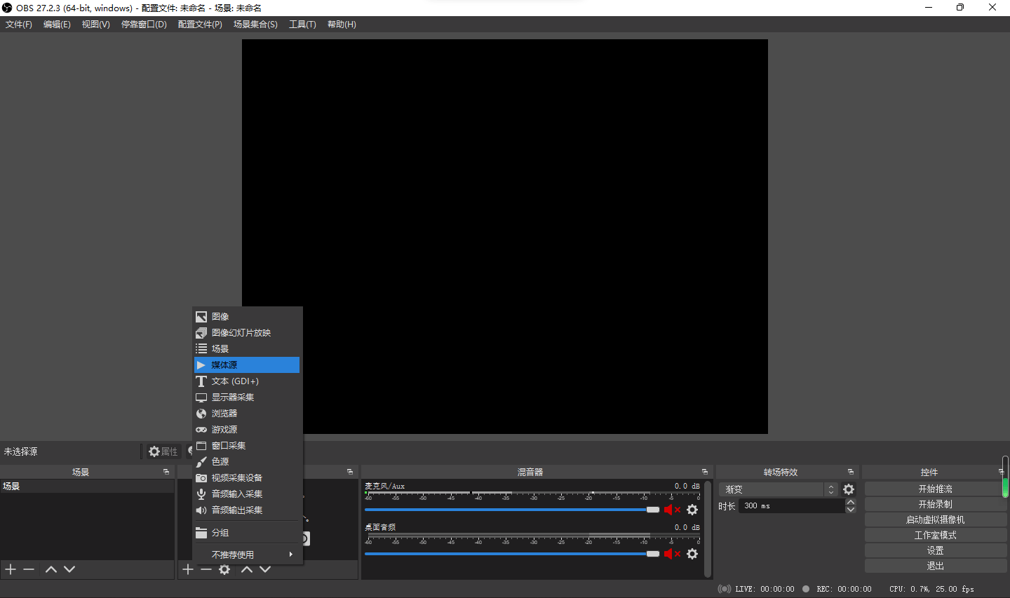
Task: Open 桌面音频 audio settings gear
Action: (x=692, y=554)
